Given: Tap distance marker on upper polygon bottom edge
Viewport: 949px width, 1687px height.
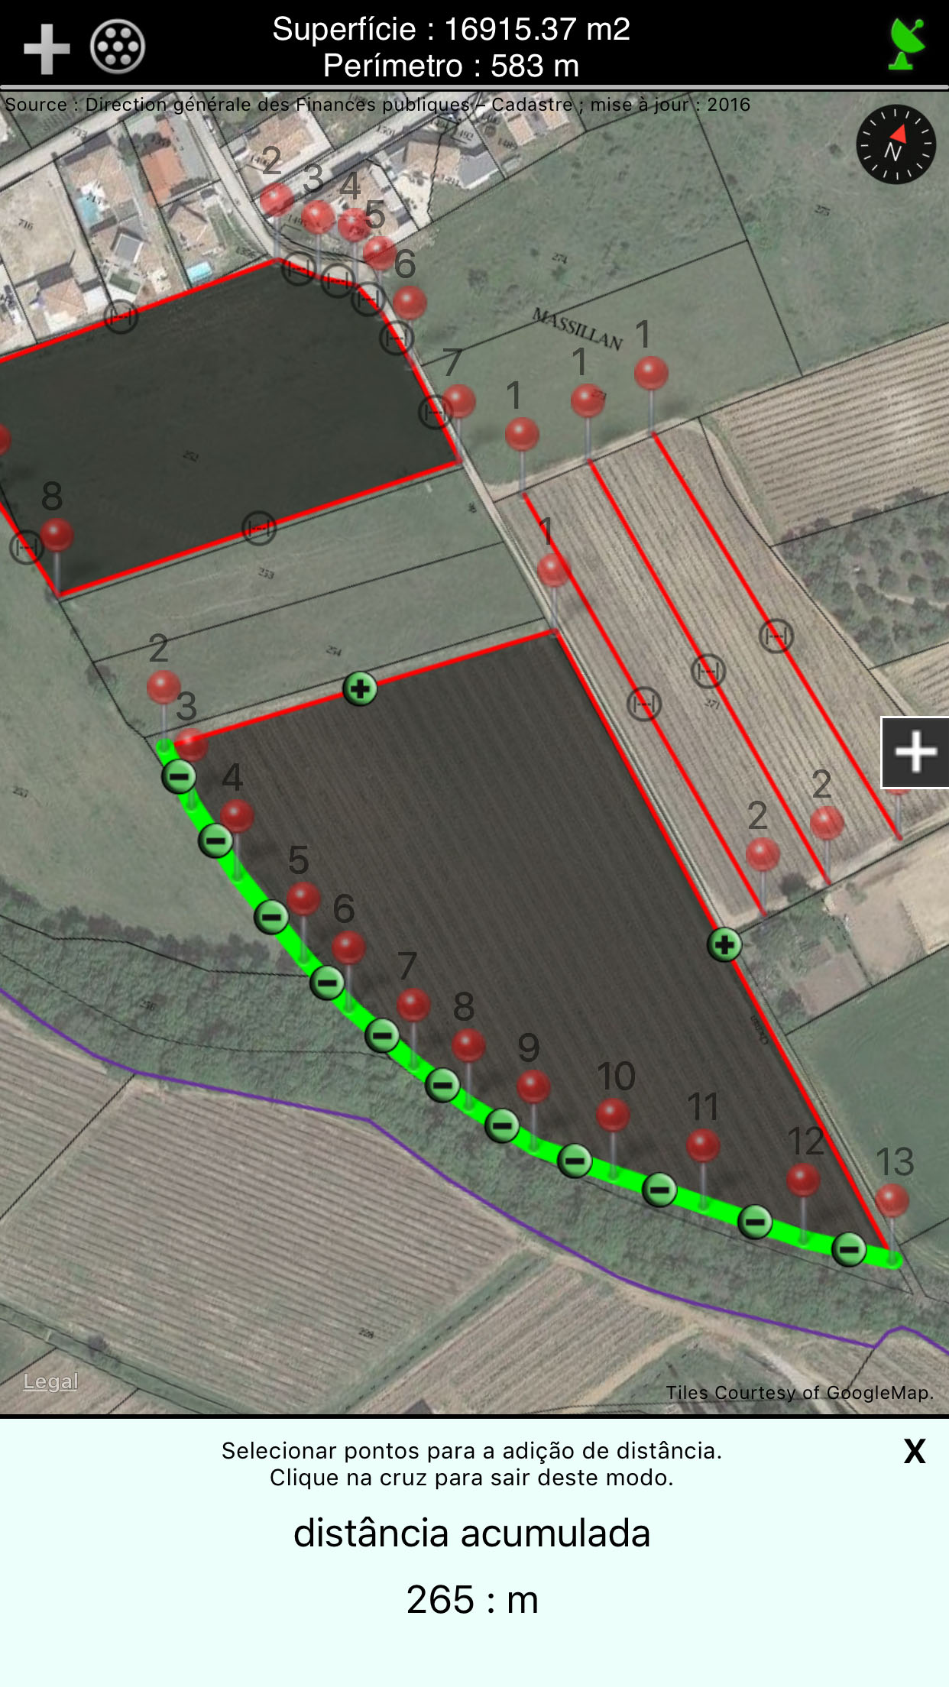Looking at the screenshot, I should pos(259,528).
